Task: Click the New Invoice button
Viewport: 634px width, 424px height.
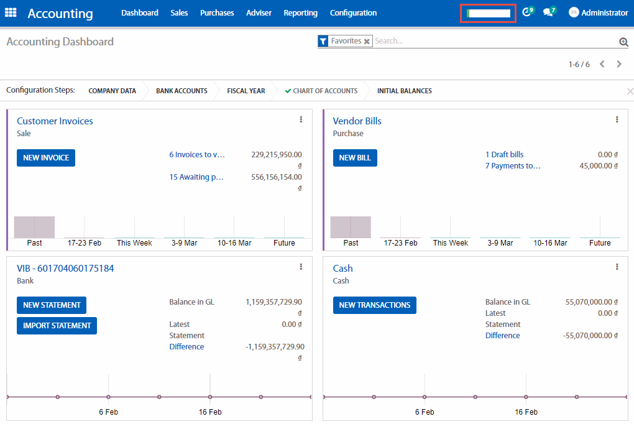Action: click(46, 158)
